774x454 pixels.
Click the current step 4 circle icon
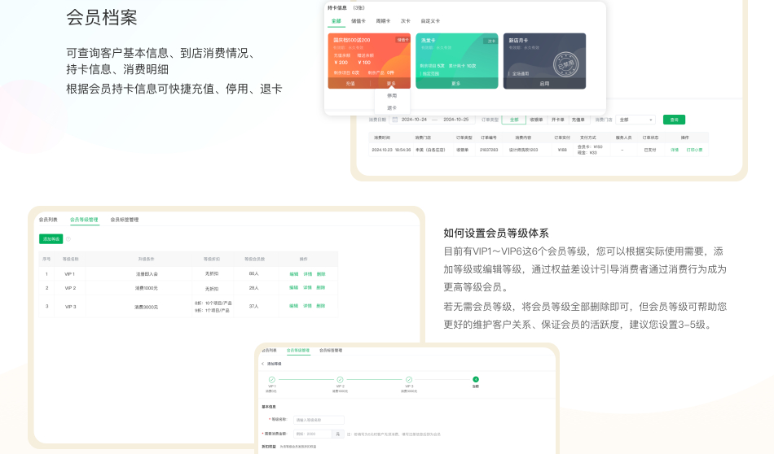click(x=476, y=379)
